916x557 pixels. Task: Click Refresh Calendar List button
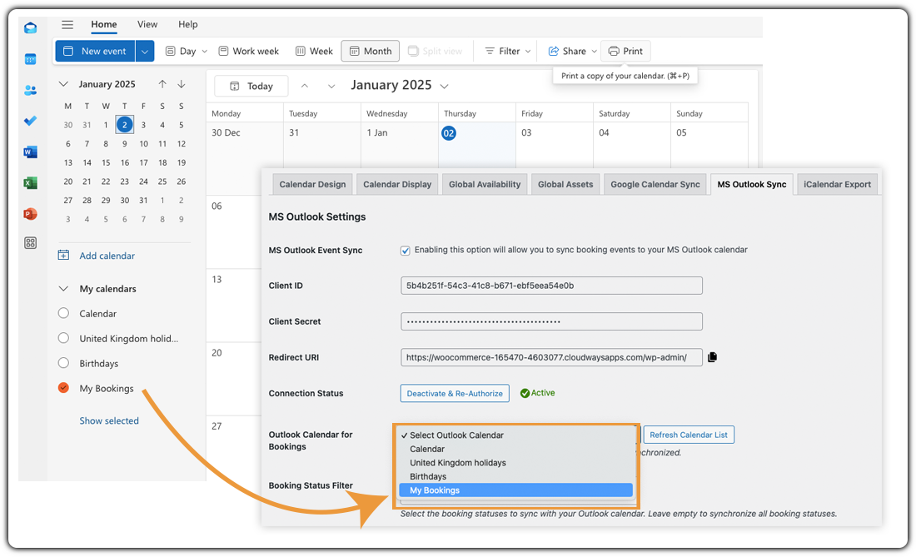(688, 435)
